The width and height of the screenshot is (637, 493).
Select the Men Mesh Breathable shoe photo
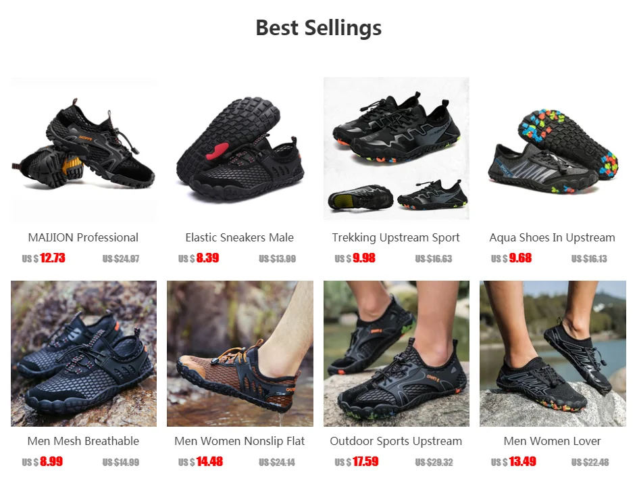tap(84, 354)
